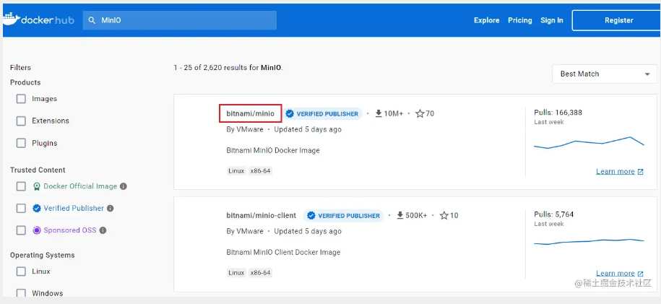Toggle the Linux operating system checkbox

click(21, 272)
